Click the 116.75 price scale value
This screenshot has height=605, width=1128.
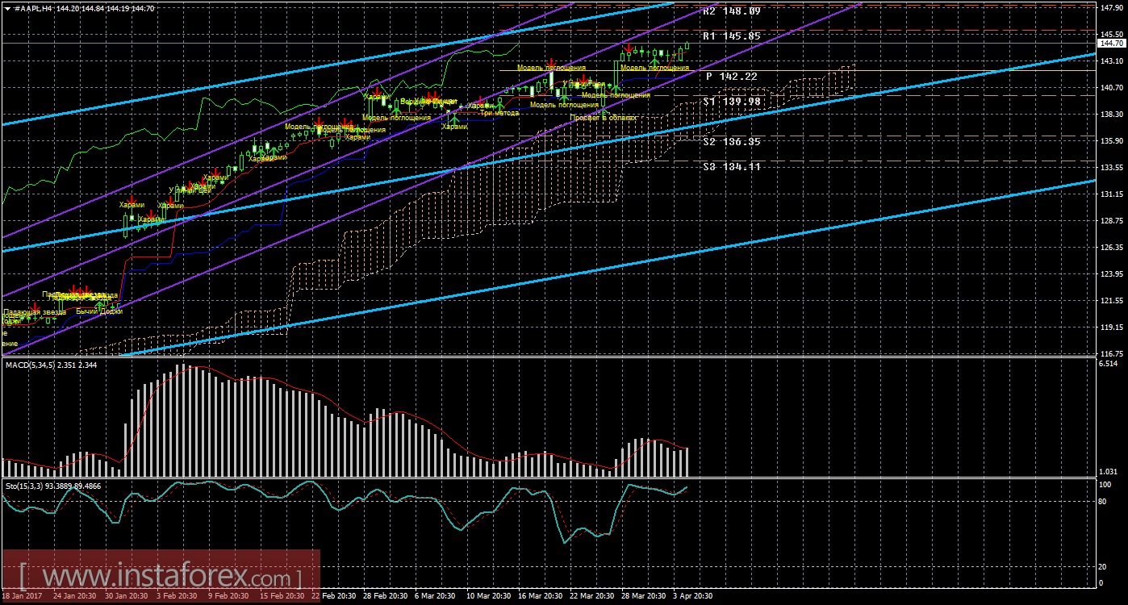1113,354
